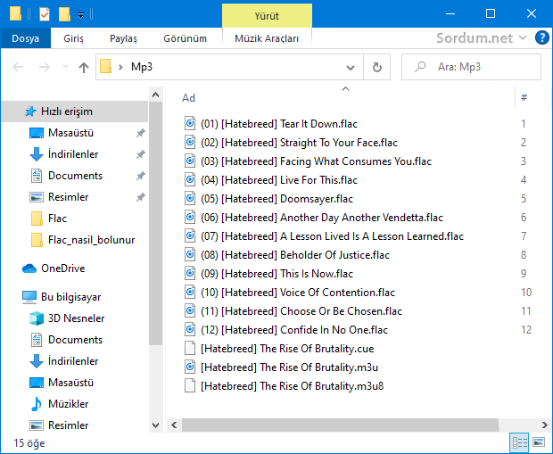Select file (01) Tear It Down.flac
Image resolution: width=553 pixels, height=454 pixels.
coord(279,124)
